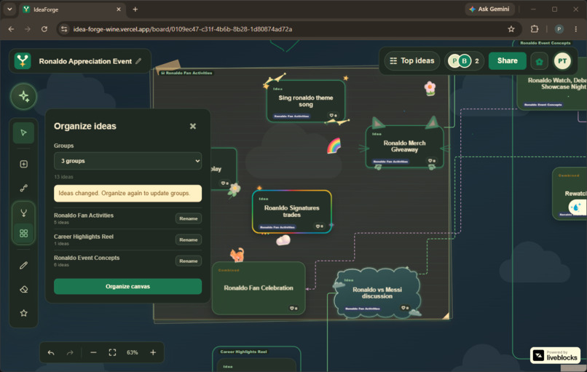Open the Groups dropdown showing 3 groups
The height and width of the screenshot is (372, 587).
[x=127, y=161]
